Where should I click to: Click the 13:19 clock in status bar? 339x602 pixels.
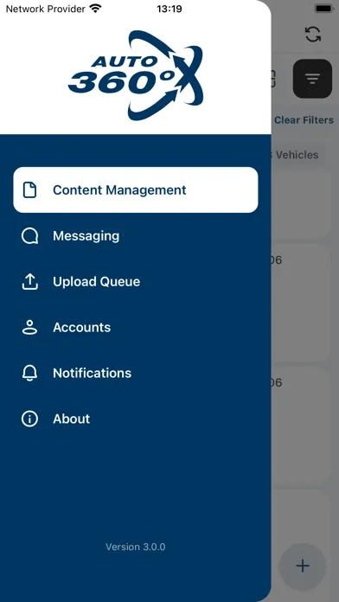click(x=169, y=9)
